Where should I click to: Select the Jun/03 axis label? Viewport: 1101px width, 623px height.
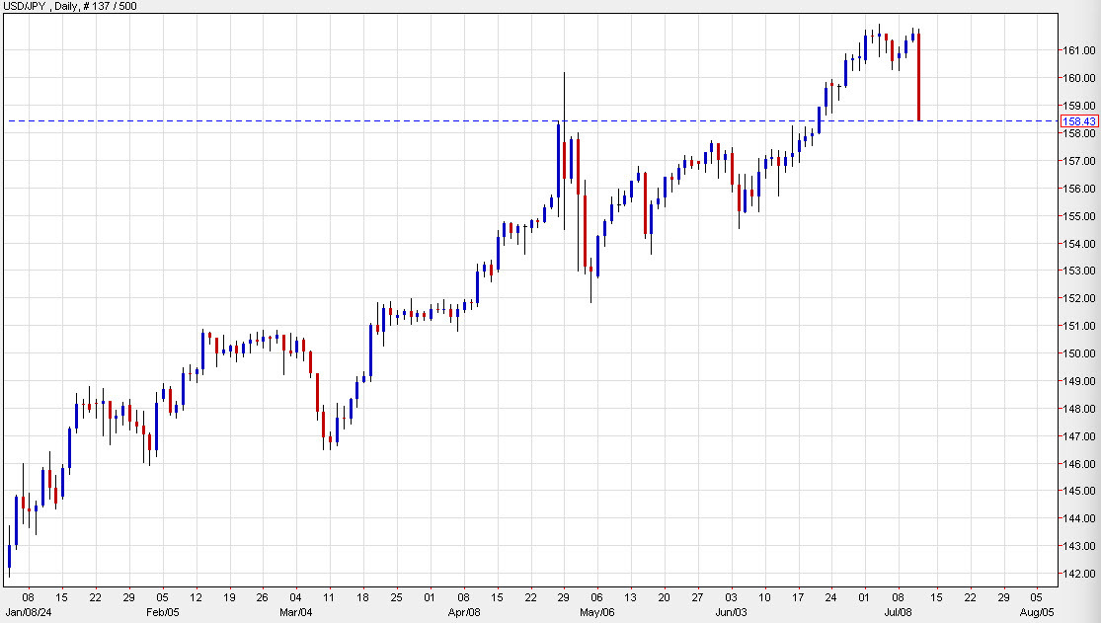(733, 611)
